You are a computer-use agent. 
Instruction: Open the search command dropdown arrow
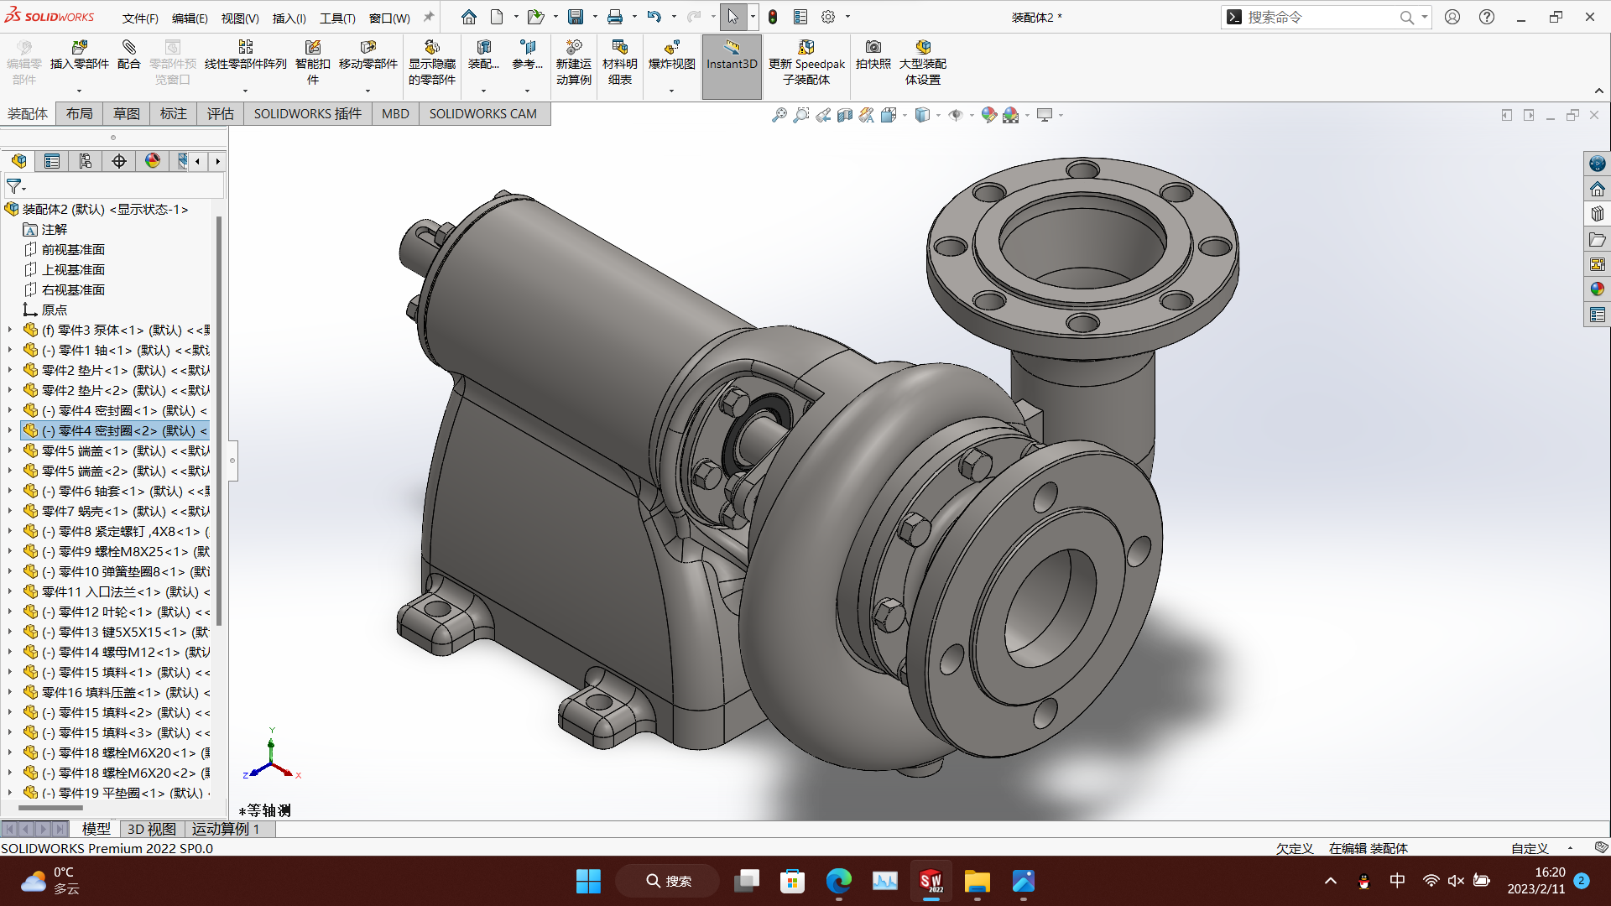(1425, 17)
